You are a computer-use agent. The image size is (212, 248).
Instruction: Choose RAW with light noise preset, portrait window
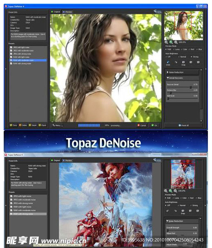[x=28, y=57]
